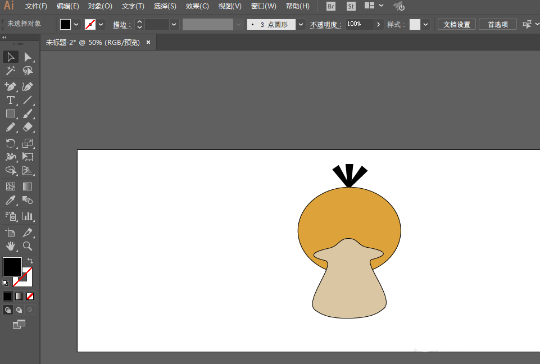Image resolution: width=540 pixels, height=364 pixels.
Task: Select the Rotate tool
Action: point(10,143)
